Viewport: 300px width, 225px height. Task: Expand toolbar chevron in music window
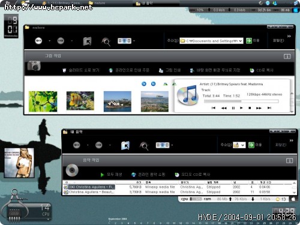click(292, 140)
